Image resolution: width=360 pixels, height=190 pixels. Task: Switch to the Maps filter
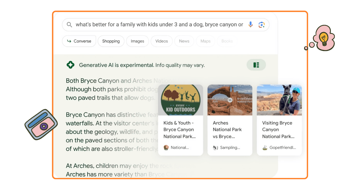(205, 41)
